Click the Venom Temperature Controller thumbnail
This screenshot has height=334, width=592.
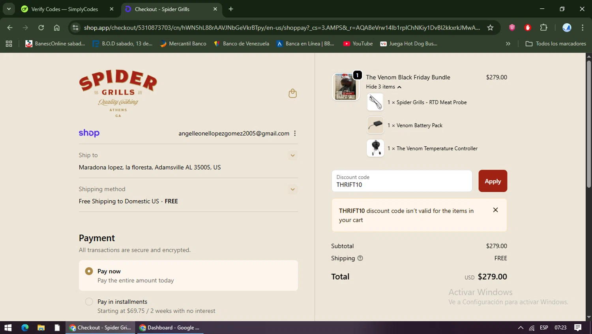pyautogui.click(x=375, y=148)
